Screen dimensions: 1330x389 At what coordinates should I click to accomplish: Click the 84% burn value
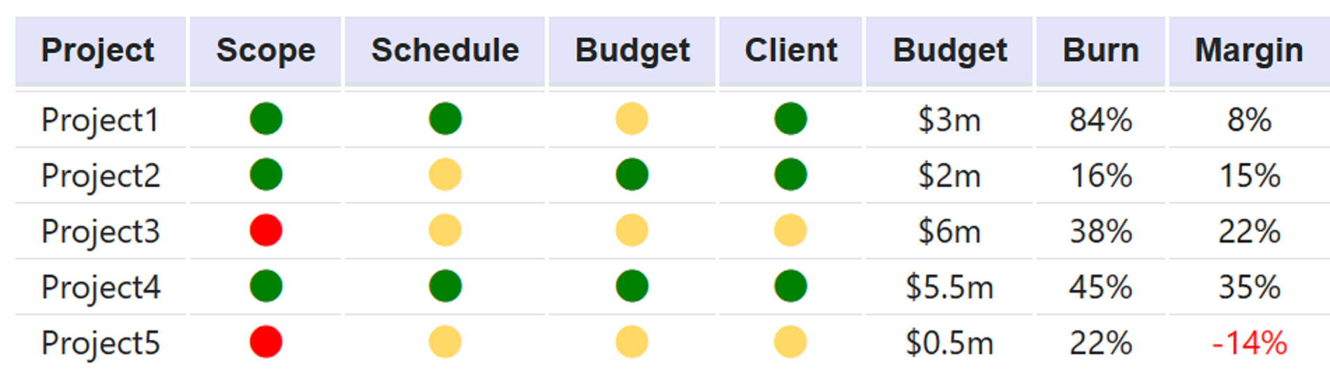[1101, 120]
